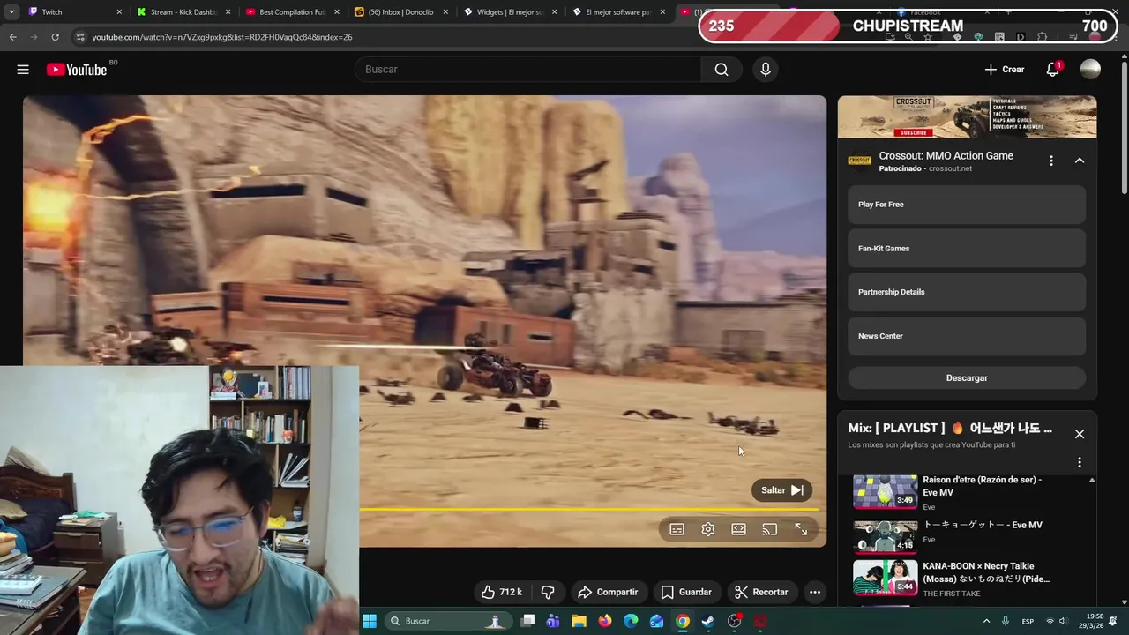Open the News Center link
Screen dimensions: 1129x635
coord(967,336)
